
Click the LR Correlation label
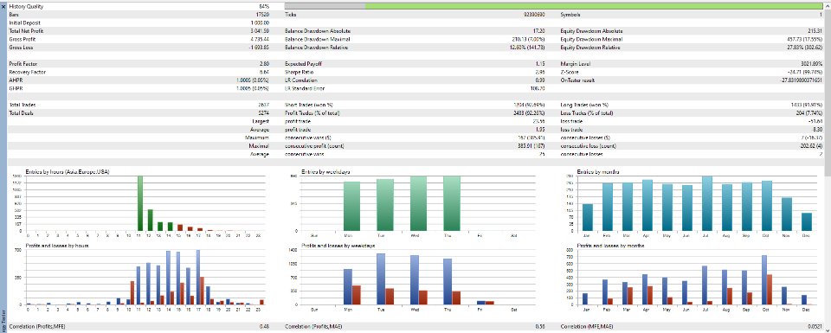pyautogui.click(x=300, y=80)
